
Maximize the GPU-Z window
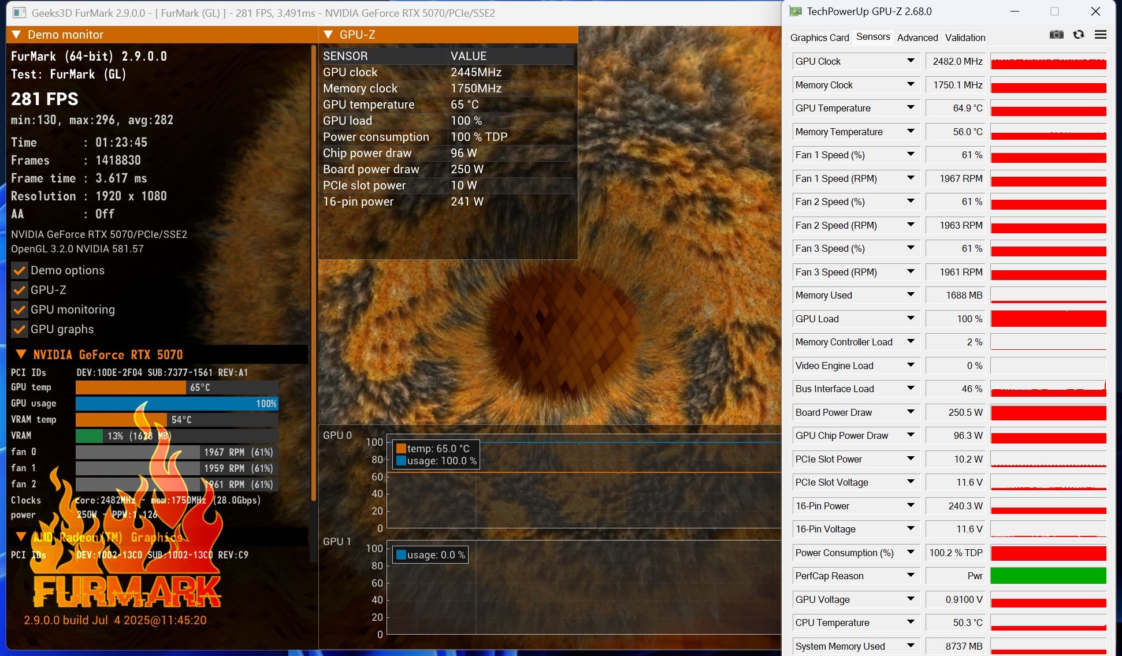(1054, 12)
